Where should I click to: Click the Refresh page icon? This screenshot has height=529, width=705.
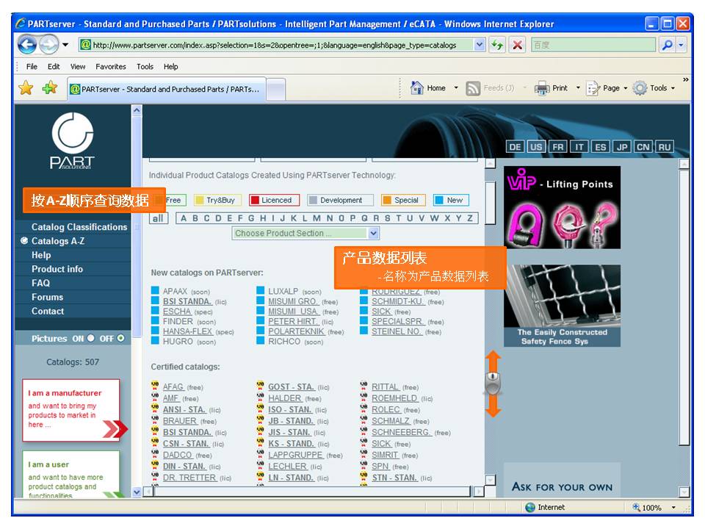click(497, 45)
